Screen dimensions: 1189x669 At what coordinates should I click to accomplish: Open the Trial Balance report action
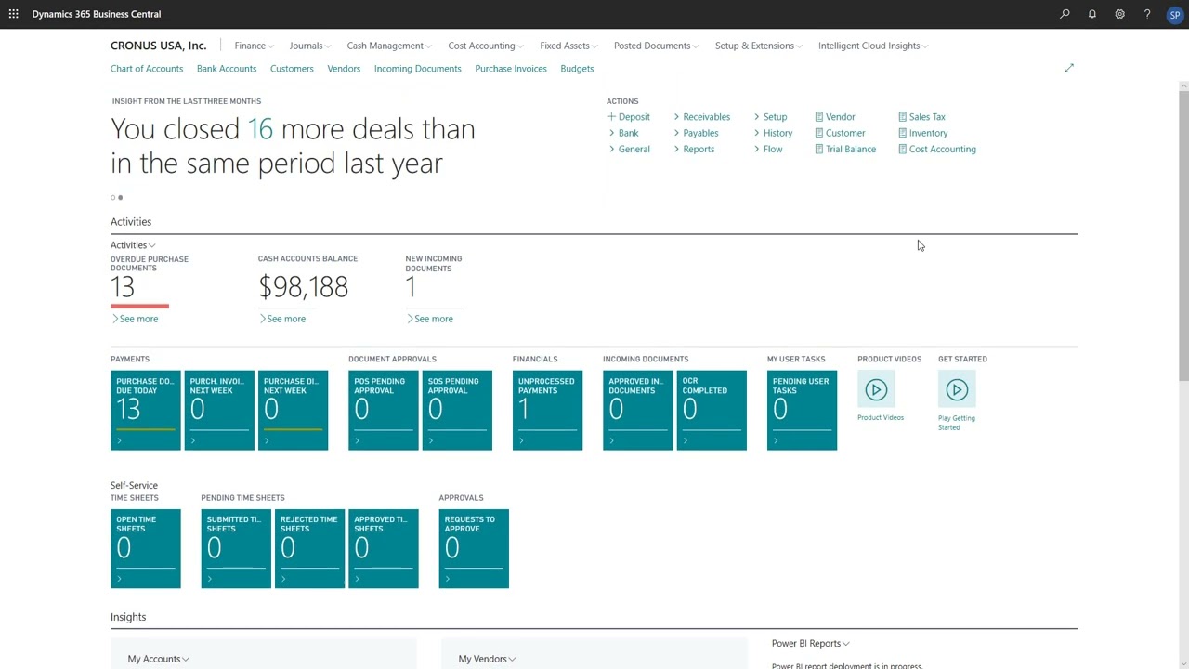[x=845, y=149]
